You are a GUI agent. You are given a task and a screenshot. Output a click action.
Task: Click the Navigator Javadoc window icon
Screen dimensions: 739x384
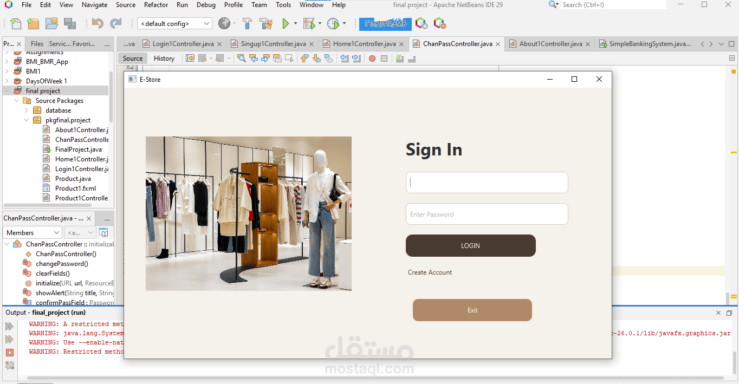click(x=104, y=233)
